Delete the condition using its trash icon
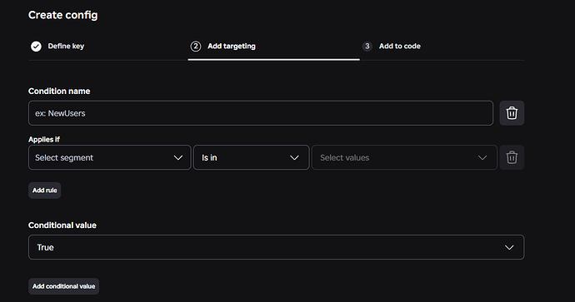 [512, 113]
